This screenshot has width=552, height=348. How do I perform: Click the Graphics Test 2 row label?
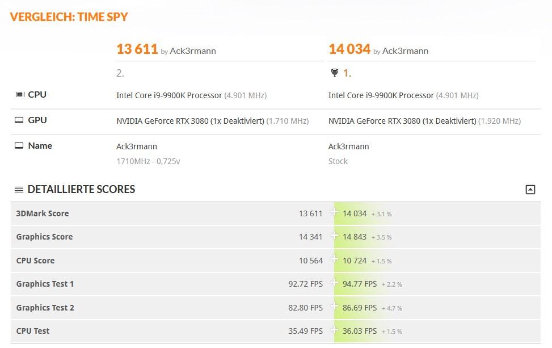pos(45,308)
